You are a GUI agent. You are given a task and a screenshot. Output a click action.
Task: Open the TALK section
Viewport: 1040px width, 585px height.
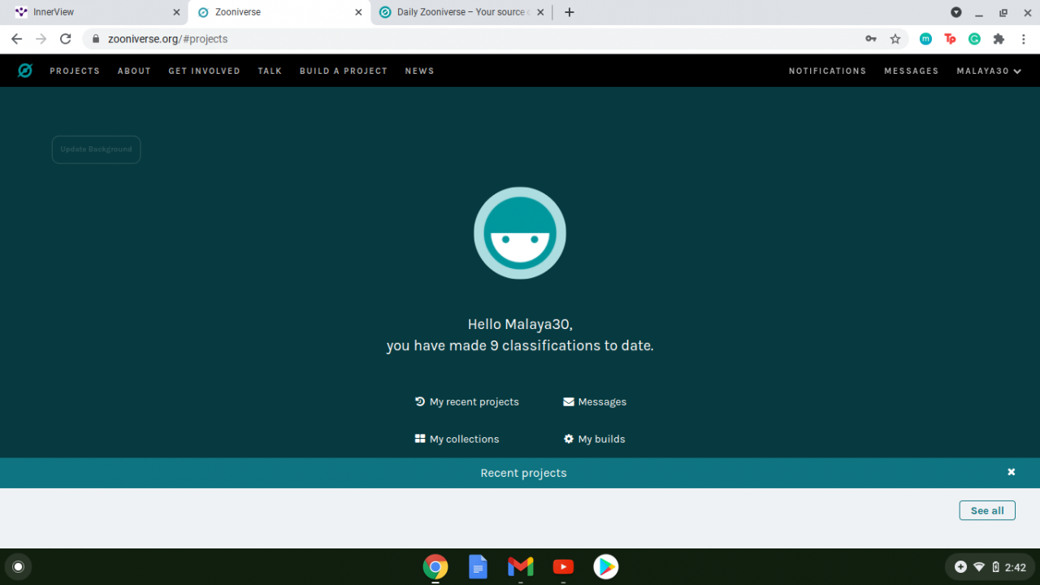click(x=270, y=71)
